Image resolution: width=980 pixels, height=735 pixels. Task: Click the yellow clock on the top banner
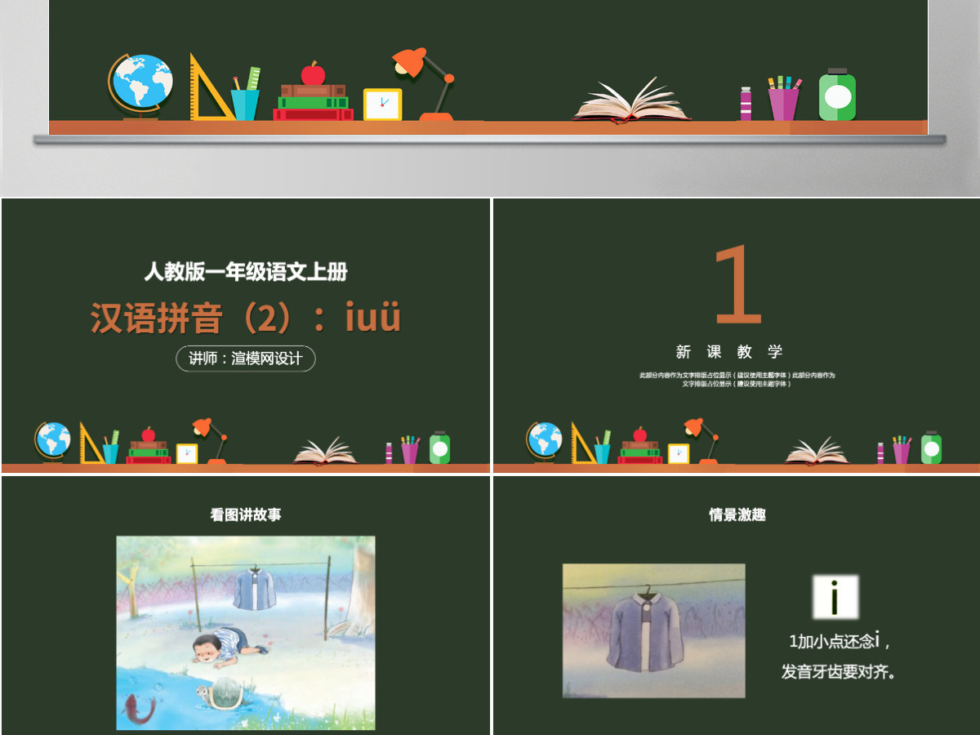point(382,105)
